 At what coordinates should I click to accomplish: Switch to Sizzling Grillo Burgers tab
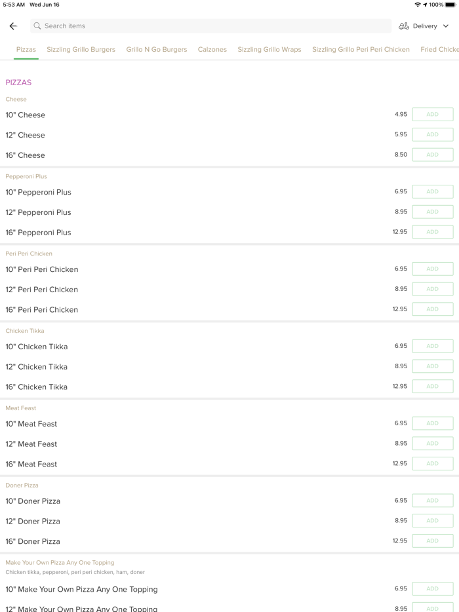coord(81,49)
